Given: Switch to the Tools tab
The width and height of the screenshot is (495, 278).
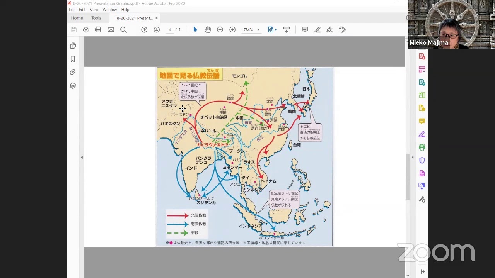Looking at the screenshot, I should tap(96, 18).
